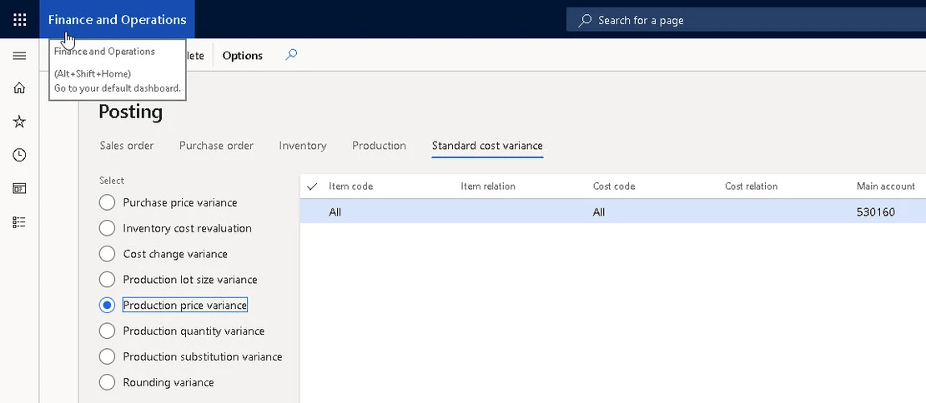
Task: Click the empty Item relation cell in row
Action: (x=522, y=212)
